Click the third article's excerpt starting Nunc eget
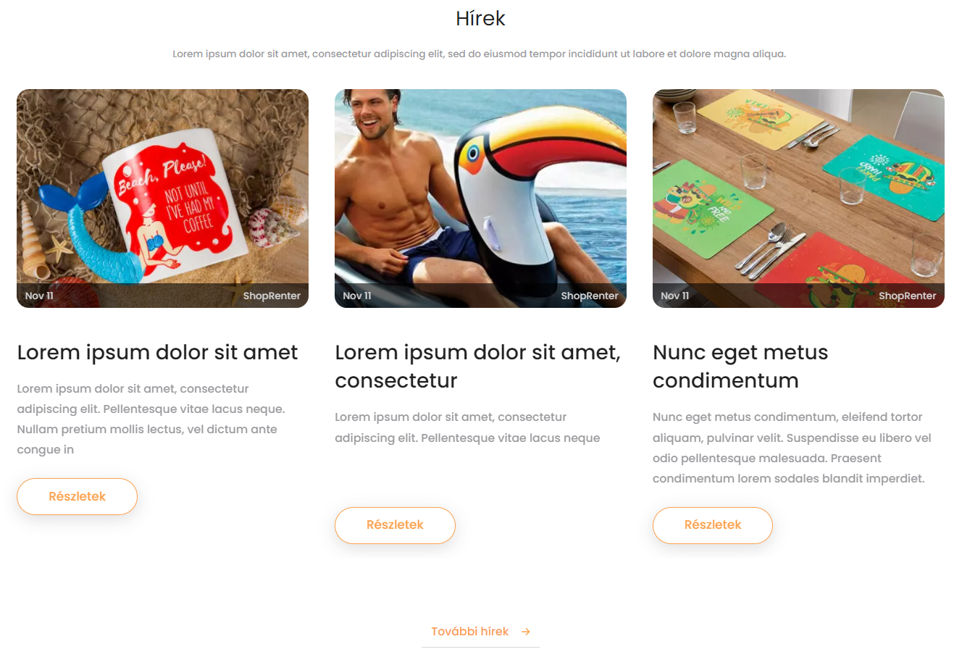The width and height of the screenshot is (962, 652). (x=792, y=448)
